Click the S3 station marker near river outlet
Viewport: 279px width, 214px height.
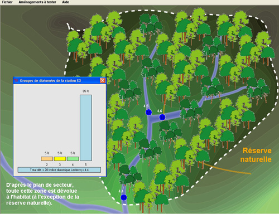tap(124, 197)
